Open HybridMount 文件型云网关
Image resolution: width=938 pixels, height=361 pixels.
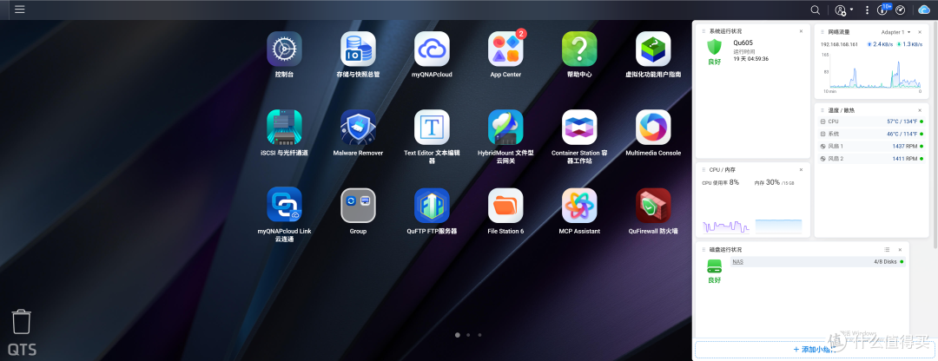pos(505,127)
